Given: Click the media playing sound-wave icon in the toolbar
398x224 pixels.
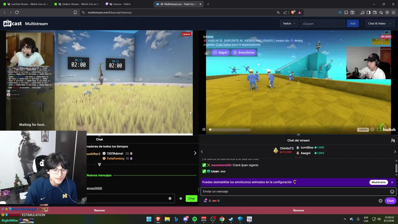Looking at the screenshot, I should pos(340,12).
